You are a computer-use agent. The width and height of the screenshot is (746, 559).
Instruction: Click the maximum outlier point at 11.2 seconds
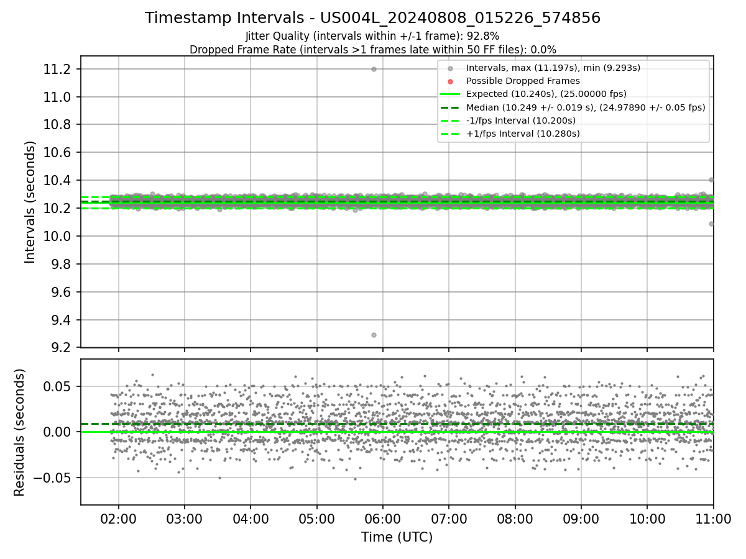pyautogui.click(x=374, y=69)
